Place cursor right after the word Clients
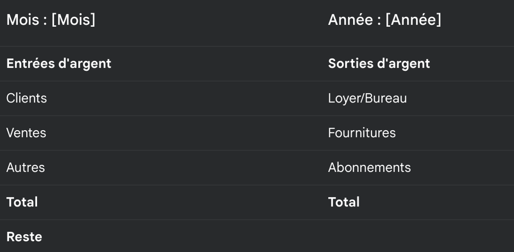Image resolution: width=514 pixels, height=252 pixels. tap(48, 98)
